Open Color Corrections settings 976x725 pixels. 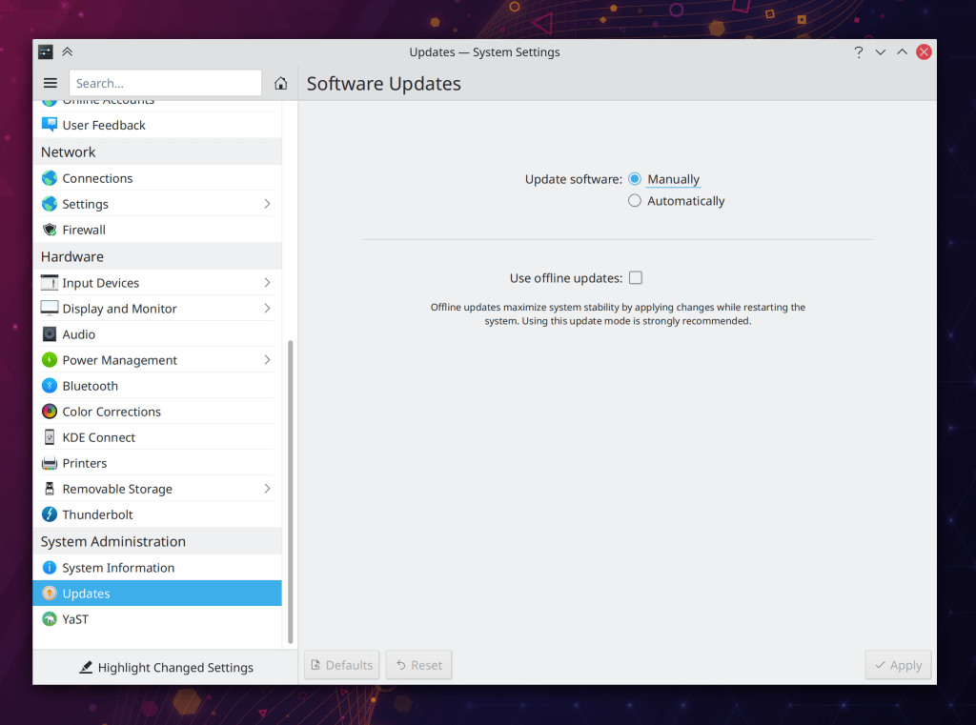point(112,412)
